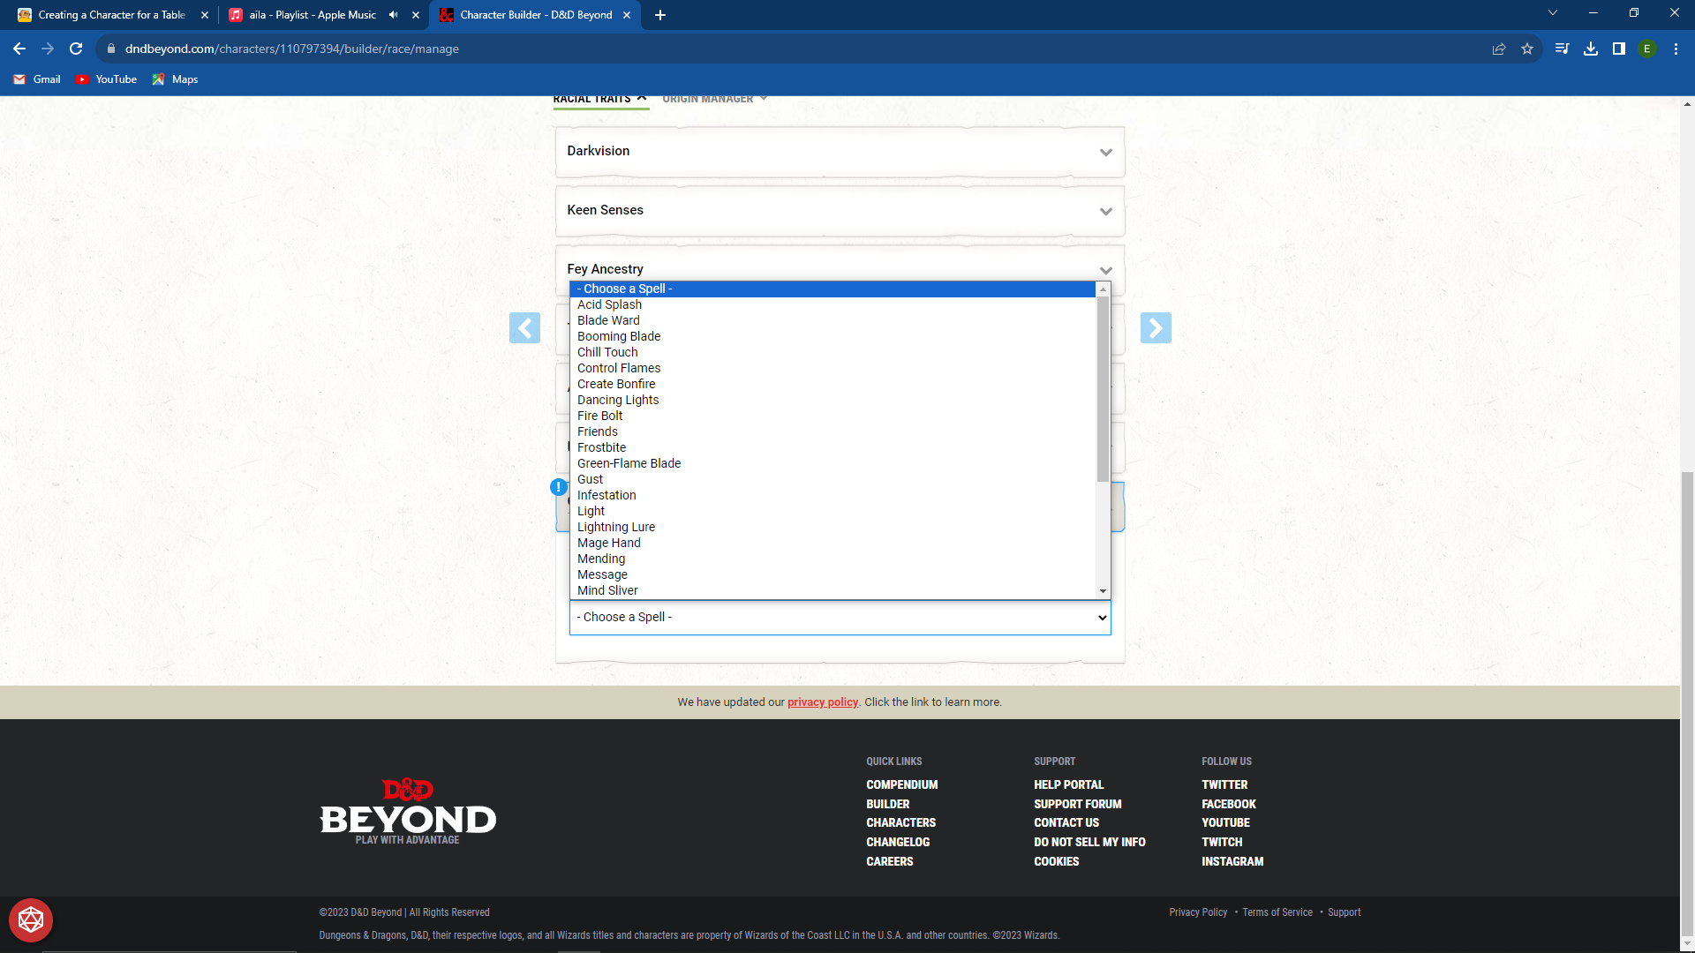The height and width of the screenshot is (953, 1695).
Task: Open the Origin Manager dropdown
Action: click(715, 98)
